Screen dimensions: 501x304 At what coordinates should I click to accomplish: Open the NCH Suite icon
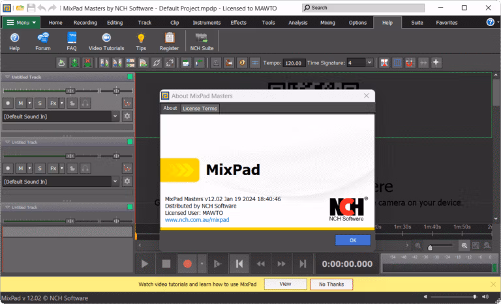click(202, 42)
